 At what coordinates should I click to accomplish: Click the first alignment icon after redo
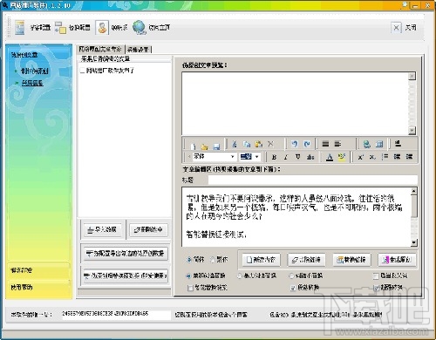[325, 144]
